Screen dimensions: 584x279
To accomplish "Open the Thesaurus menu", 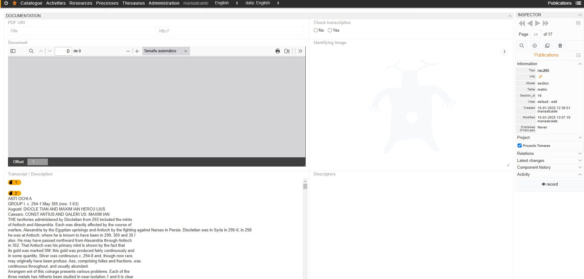I will pos(133,3).
